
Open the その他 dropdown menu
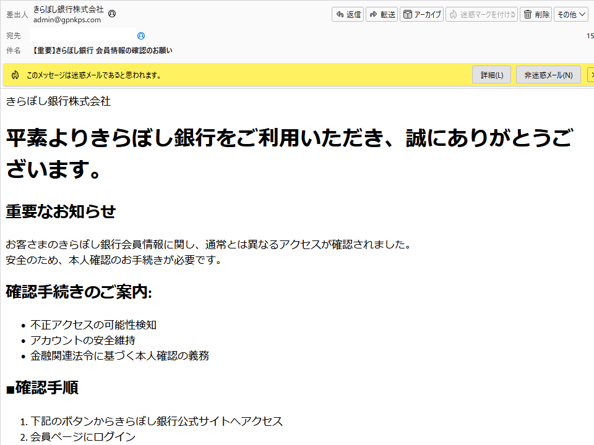(x=570, y=14)
